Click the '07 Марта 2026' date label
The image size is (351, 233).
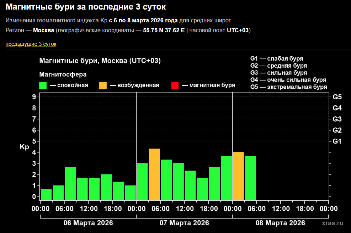click(x=184, y=223)
